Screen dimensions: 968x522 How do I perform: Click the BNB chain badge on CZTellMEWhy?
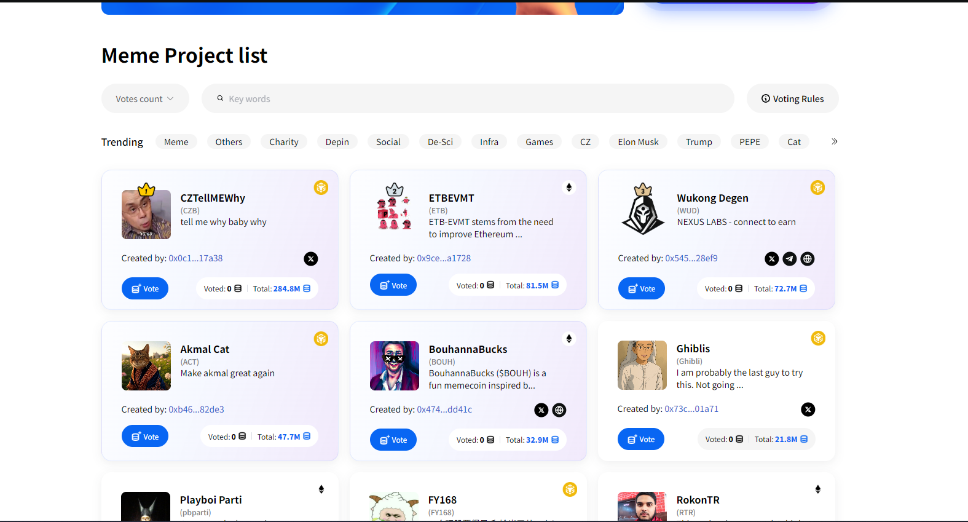(321, 188)
